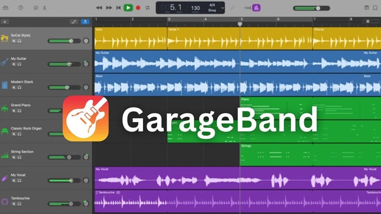Start recording with red Record button
Viewport: 381px width, 214px height.
[138, 8]
